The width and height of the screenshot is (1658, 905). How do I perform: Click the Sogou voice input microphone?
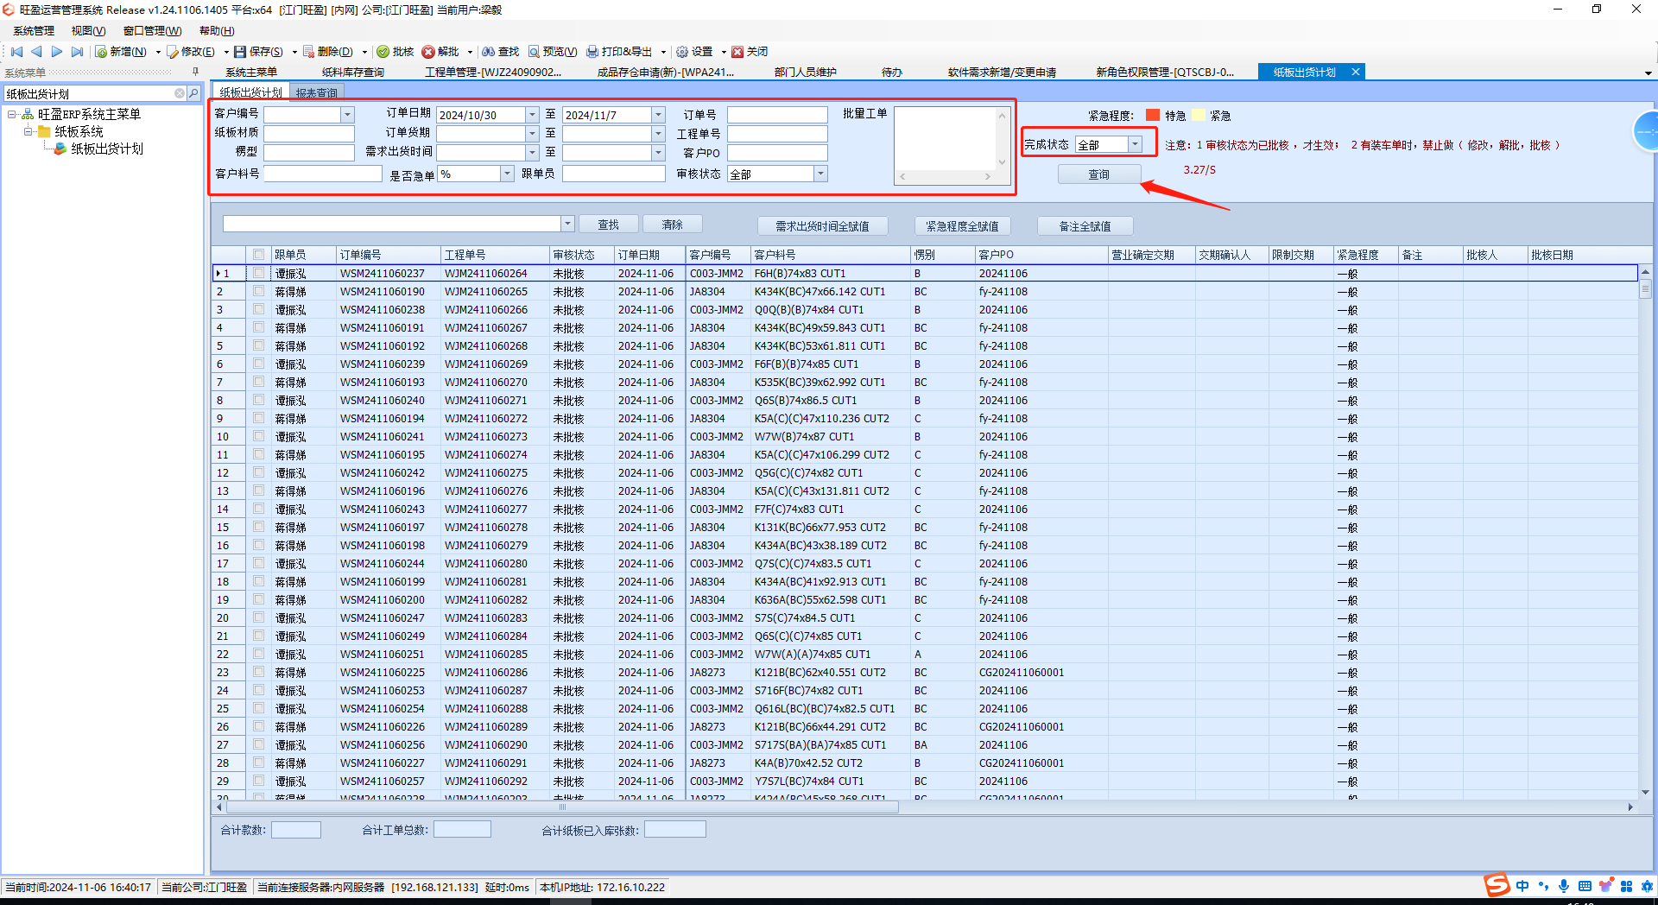[x=1564, y=886]
